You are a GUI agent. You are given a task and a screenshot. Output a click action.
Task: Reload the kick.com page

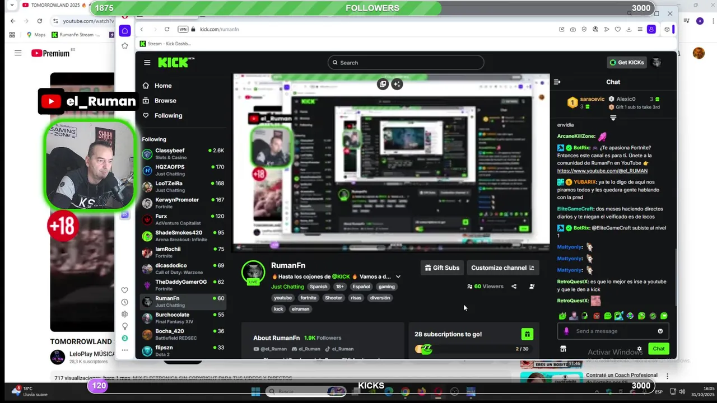click(x=167, y=29)
